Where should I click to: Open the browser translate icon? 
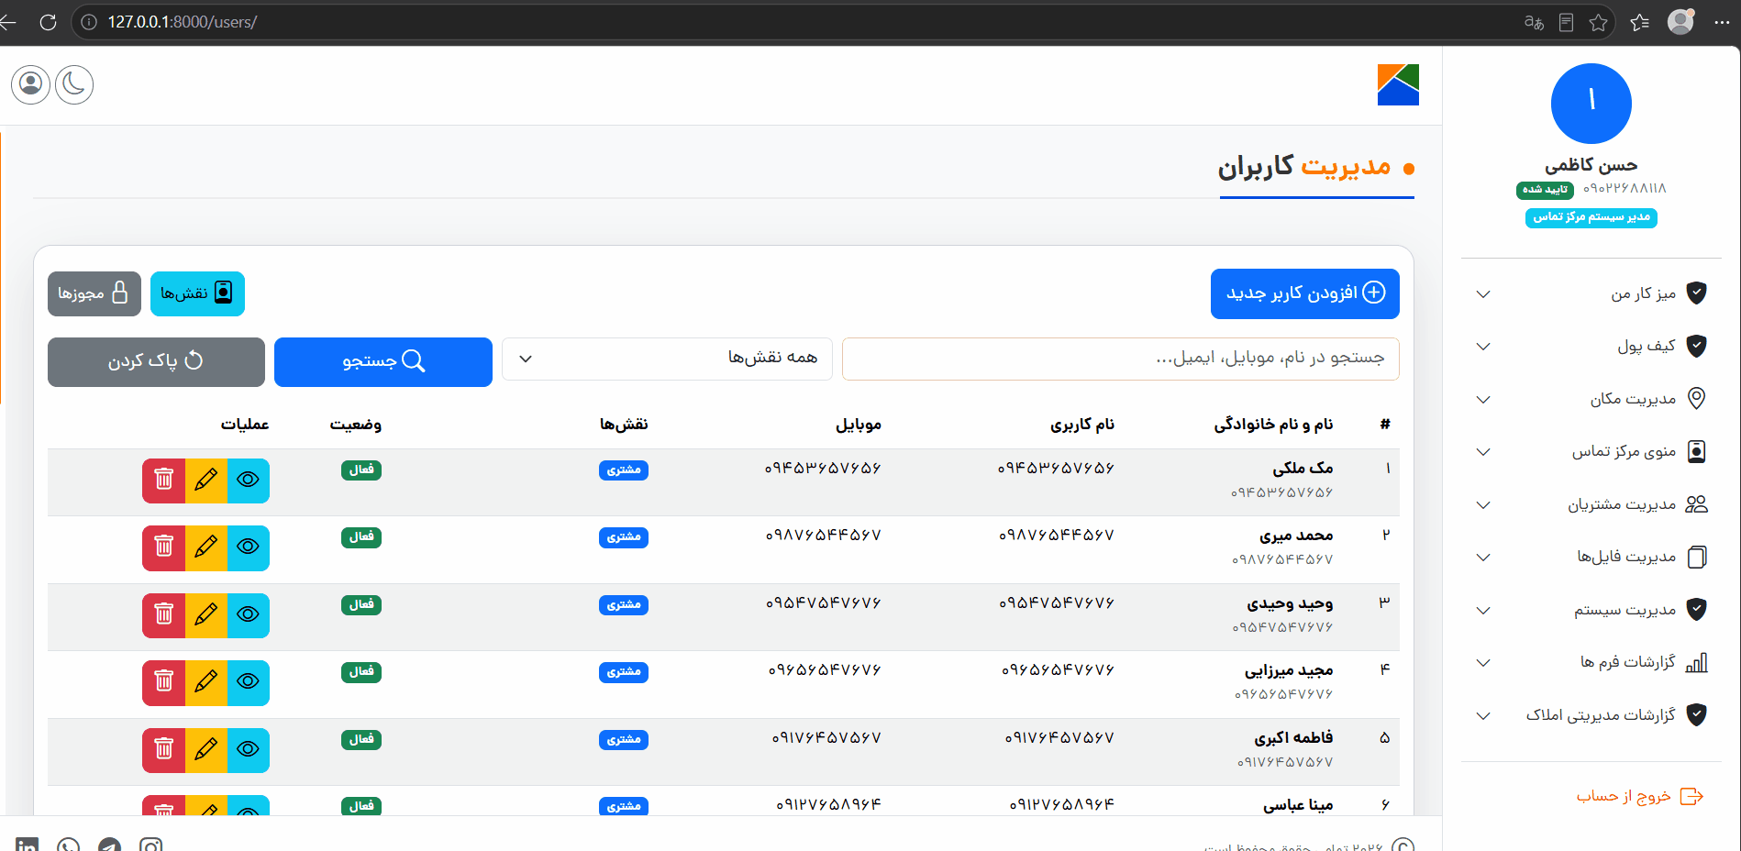tap(1534, 23)
